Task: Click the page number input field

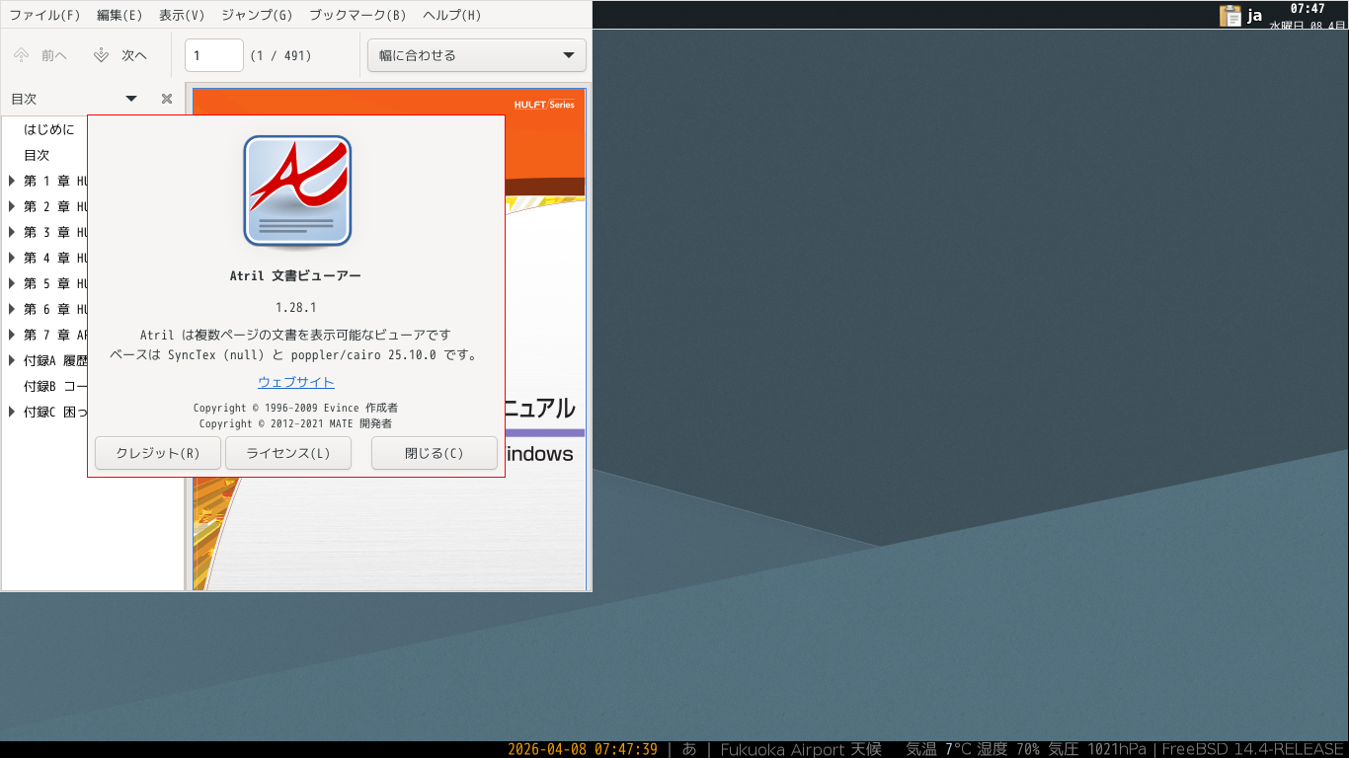Action: click(214, 55)
